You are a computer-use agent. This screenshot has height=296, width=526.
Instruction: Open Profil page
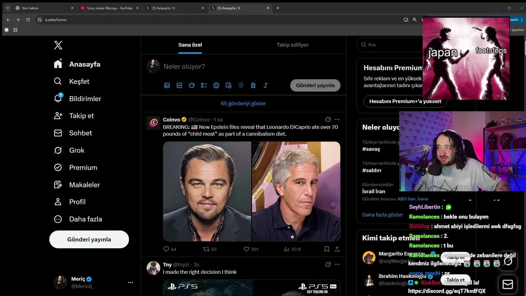coord(70,202)
